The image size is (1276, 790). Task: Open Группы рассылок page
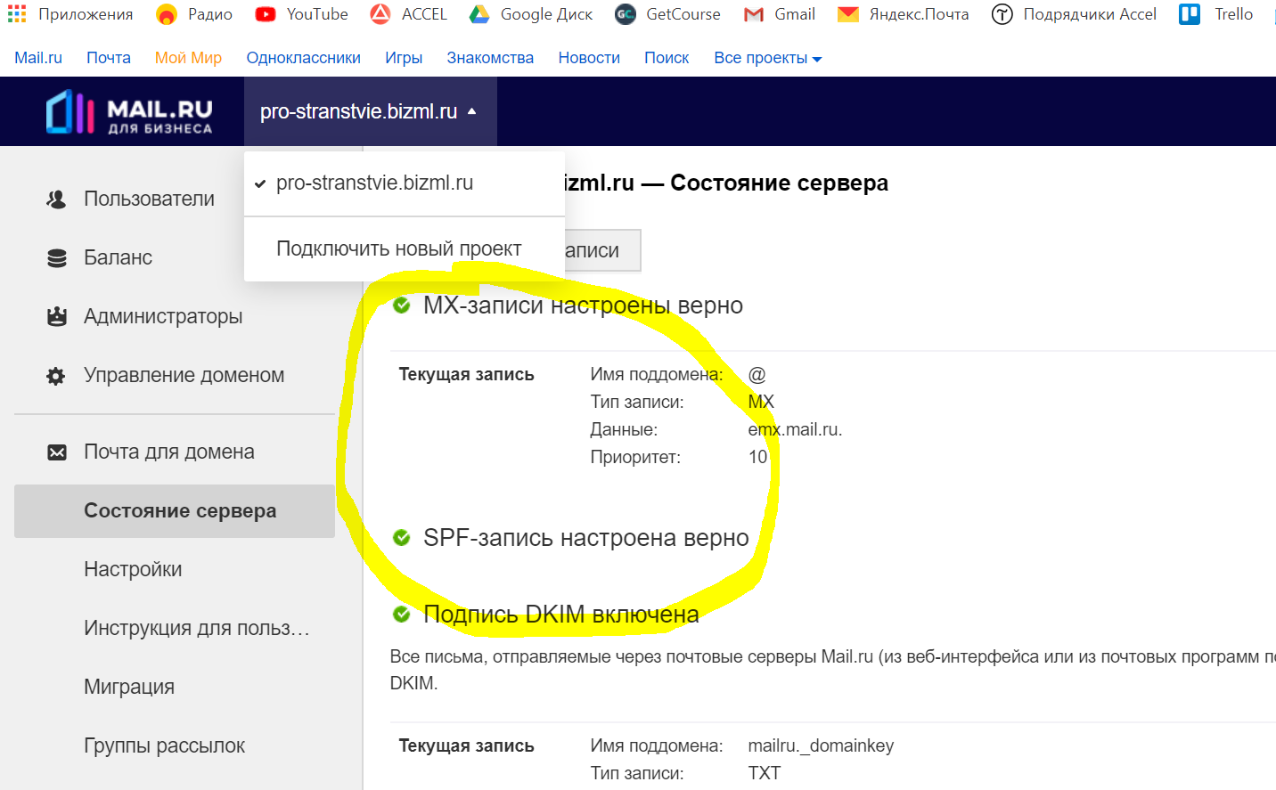tap(164, 745)
